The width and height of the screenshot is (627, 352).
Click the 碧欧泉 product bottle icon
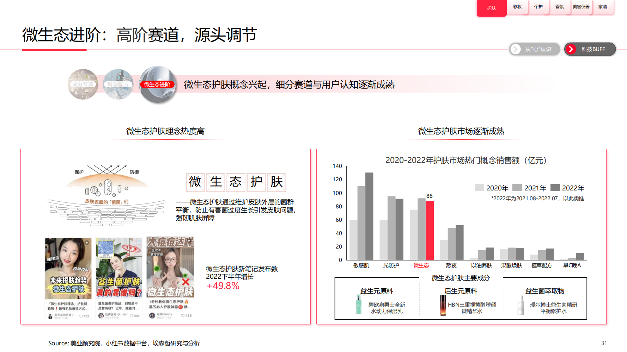(359, 305)
